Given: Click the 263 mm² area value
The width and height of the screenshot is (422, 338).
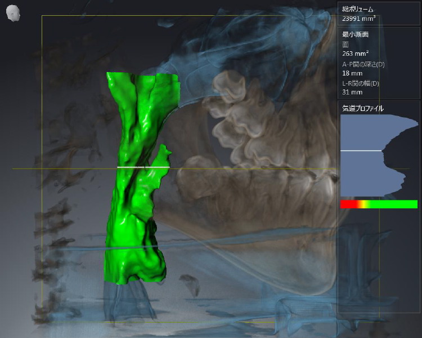Looking at the screenshot, I should pyautogui.click(x=354, y=54).
